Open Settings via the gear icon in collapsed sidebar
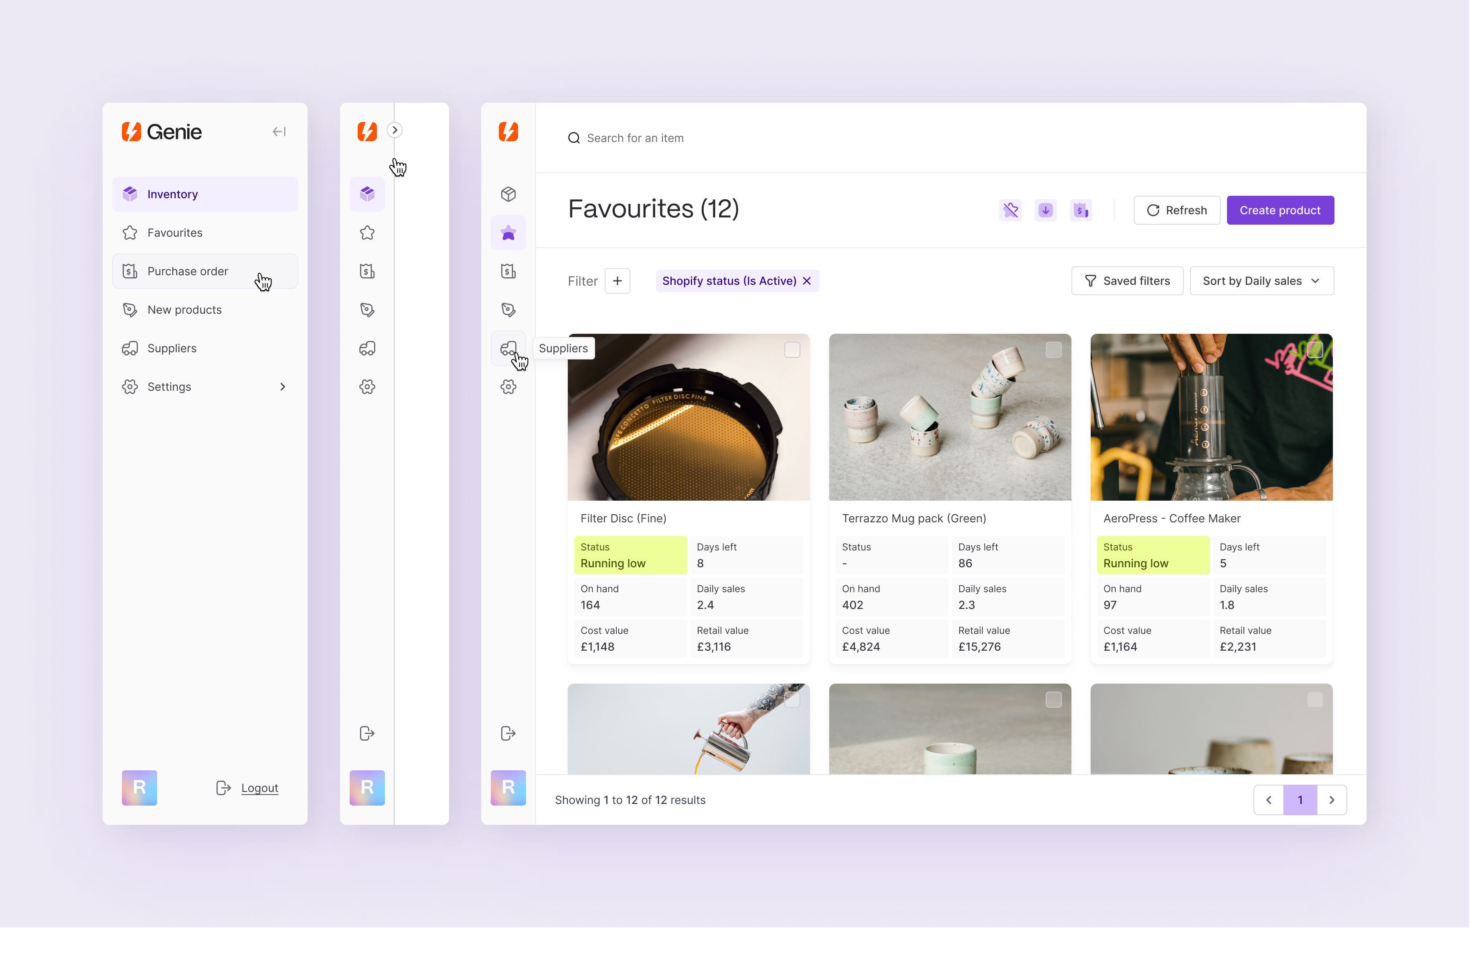The width and height of the screenshot is (1470, 954). [x=367, y=387]
